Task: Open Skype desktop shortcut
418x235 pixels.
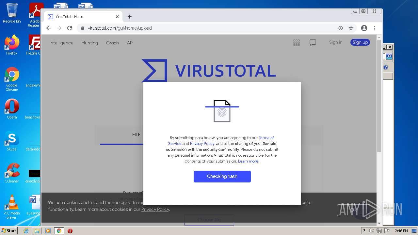Action: (12, 141)
